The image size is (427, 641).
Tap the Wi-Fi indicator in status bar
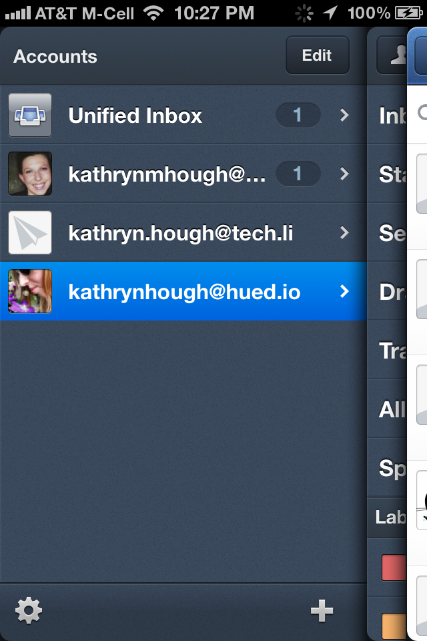(x=153, y=13)
